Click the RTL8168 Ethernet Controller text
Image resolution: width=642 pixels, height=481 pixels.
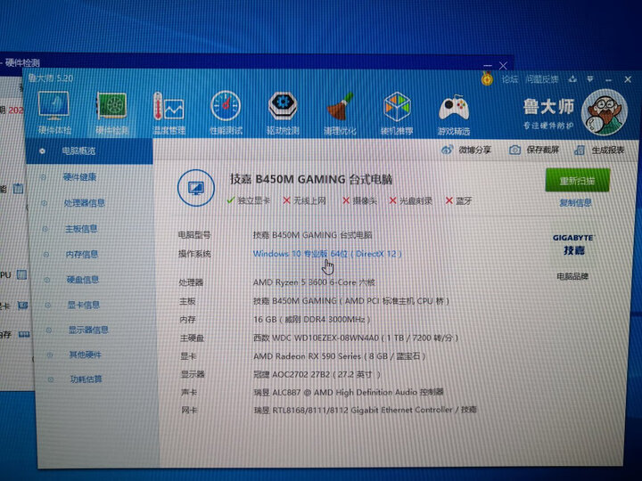(366, 410)
